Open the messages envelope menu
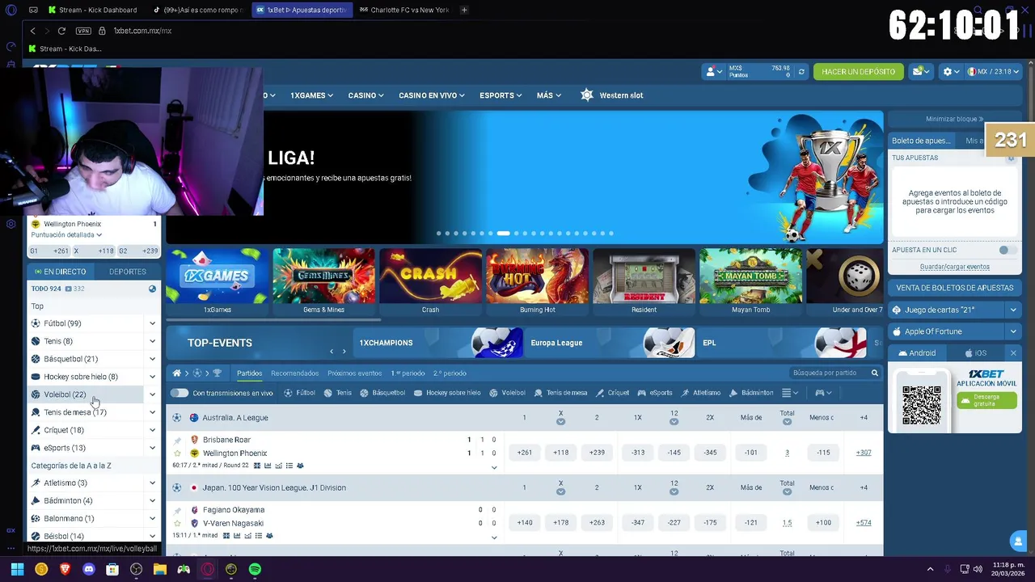Image resolution: width=1035 pixels, height=582 pixels. pos(921,72)
